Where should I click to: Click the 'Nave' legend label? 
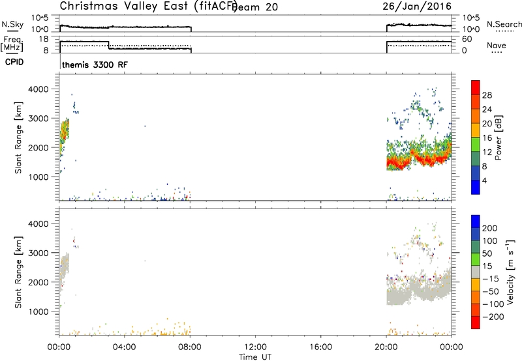tap(496, 45)
